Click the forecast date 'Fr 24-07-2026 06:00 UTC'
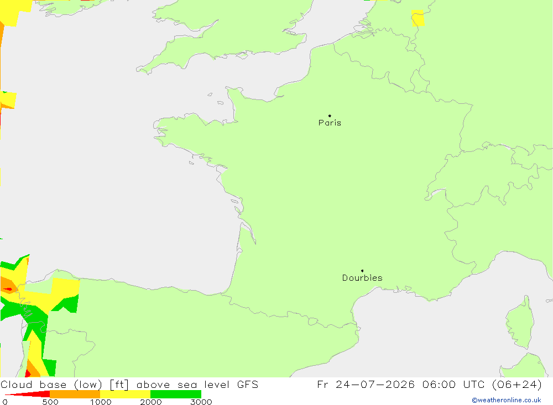 tap(400, 385)
